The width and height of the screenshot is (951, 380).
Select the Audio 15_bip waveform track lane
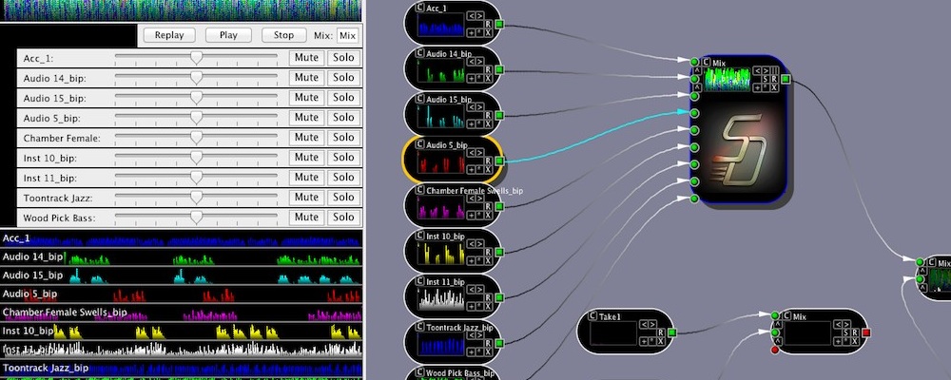[182, 275]
